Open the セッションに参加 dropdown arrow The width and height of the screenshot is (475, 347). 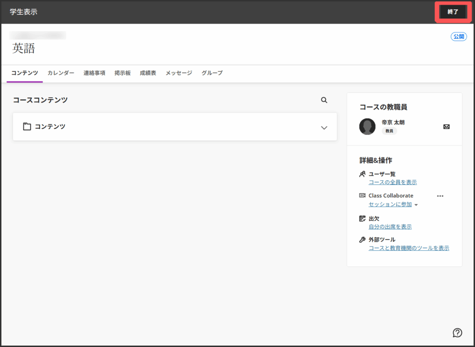coord(416,205)
